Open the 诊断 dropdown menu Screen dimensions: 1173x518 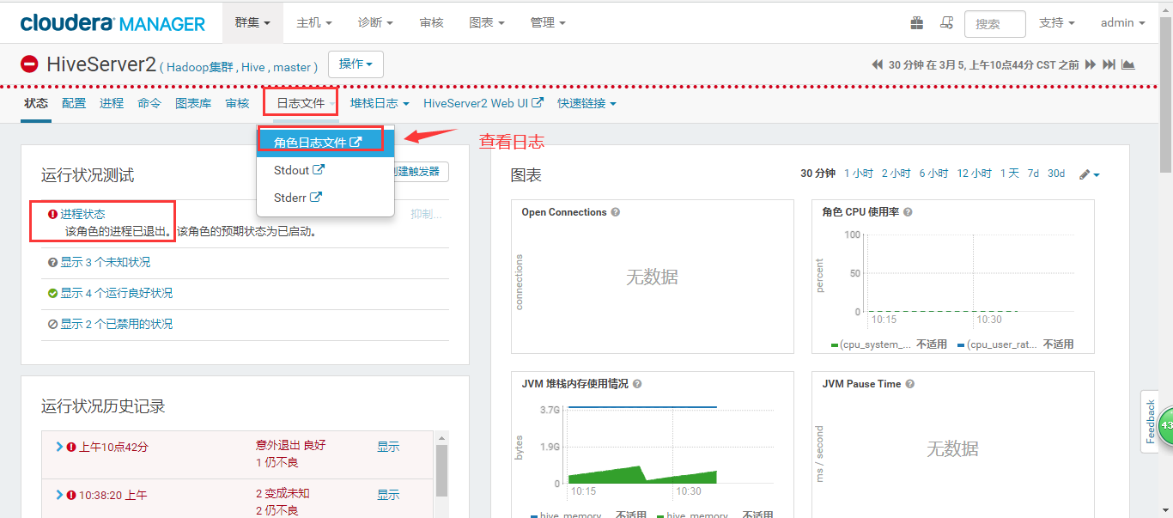(x=376, y=22)
